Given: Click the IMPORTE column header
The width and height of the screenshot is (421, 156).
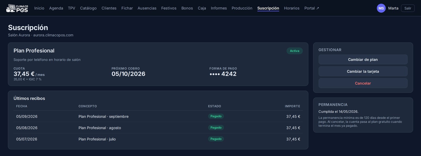Looking at the screenshot, I should point(292,106).
